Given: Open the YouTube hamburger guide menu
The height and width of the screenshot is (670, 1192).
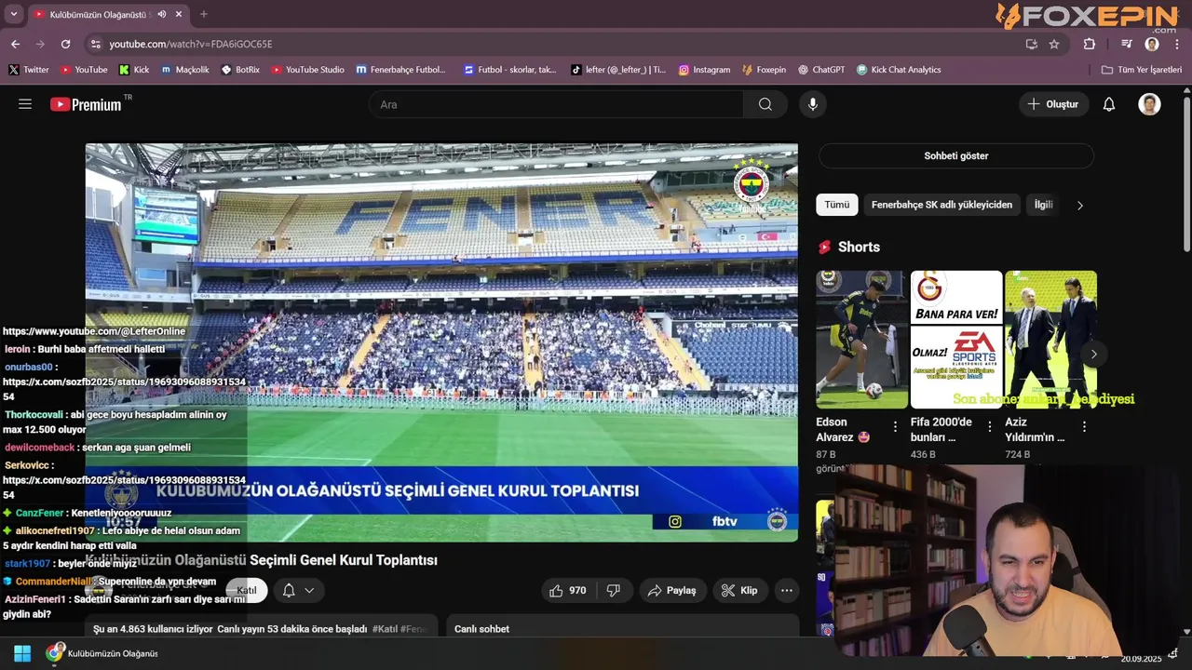Looking at the screenshot, I should coord(25,104).
